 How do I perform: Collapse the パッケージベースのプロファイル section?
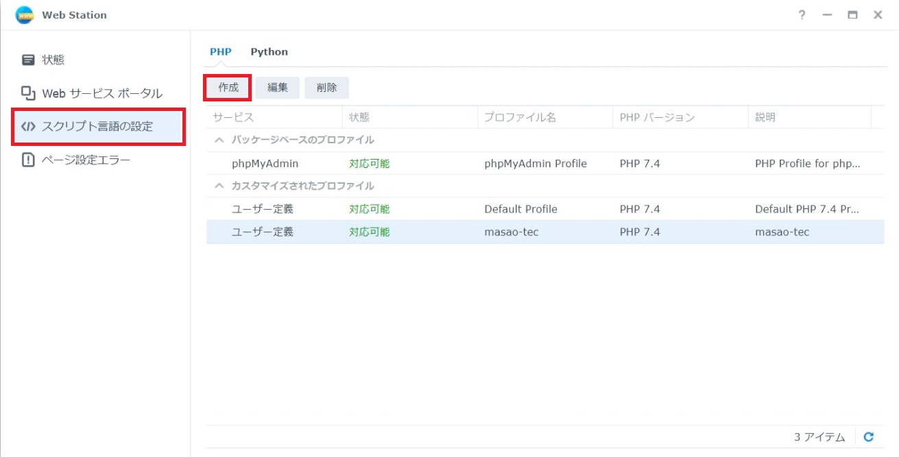pyautogui.click(x=218, y=140)
